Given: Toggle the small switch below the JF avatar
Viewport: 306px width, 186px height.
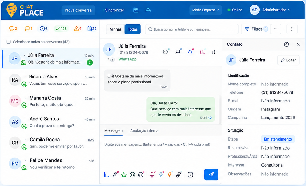Looking at the screenshot, I should coord(112,60).
